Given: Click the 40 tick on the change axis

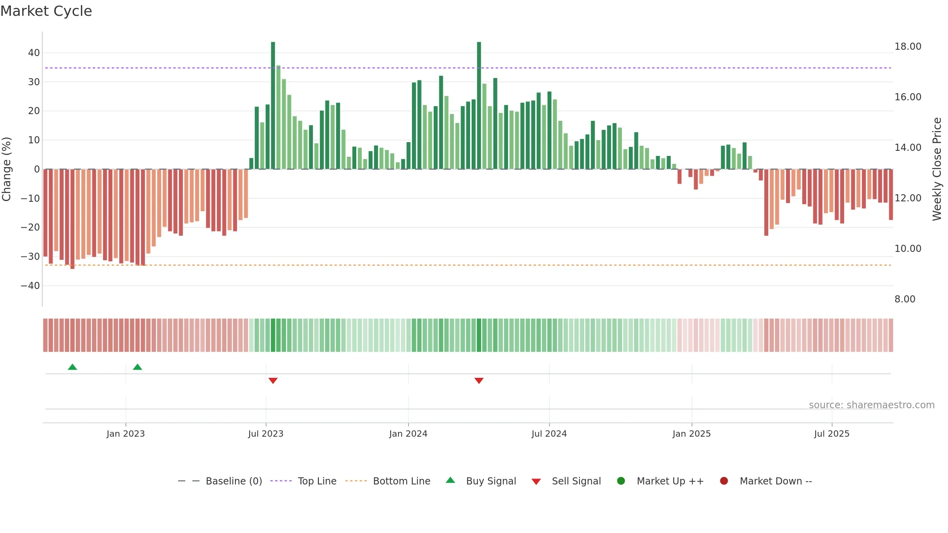Looking at the screenshot, I should point(34,53).
